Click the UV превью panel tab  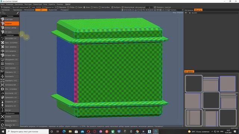[189, 71]
